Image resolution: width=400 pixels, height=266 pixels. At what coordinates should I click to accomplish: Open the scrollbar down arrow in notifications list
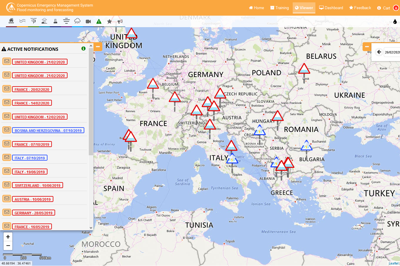click(91, 228)
